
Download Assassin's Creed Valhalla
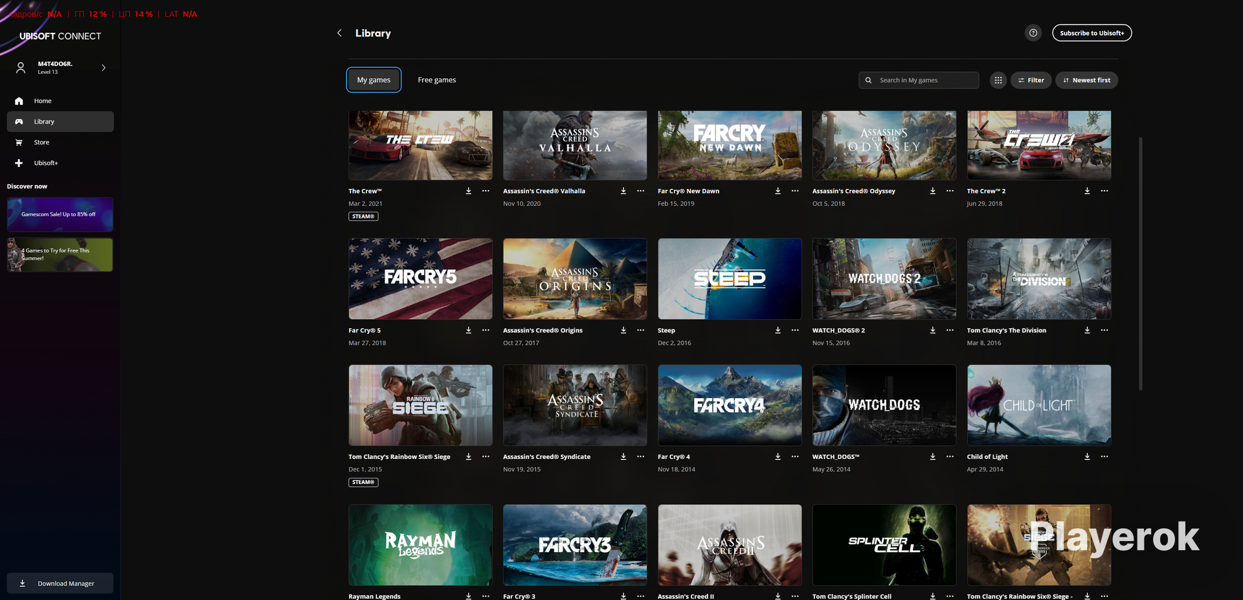(623, 191)
